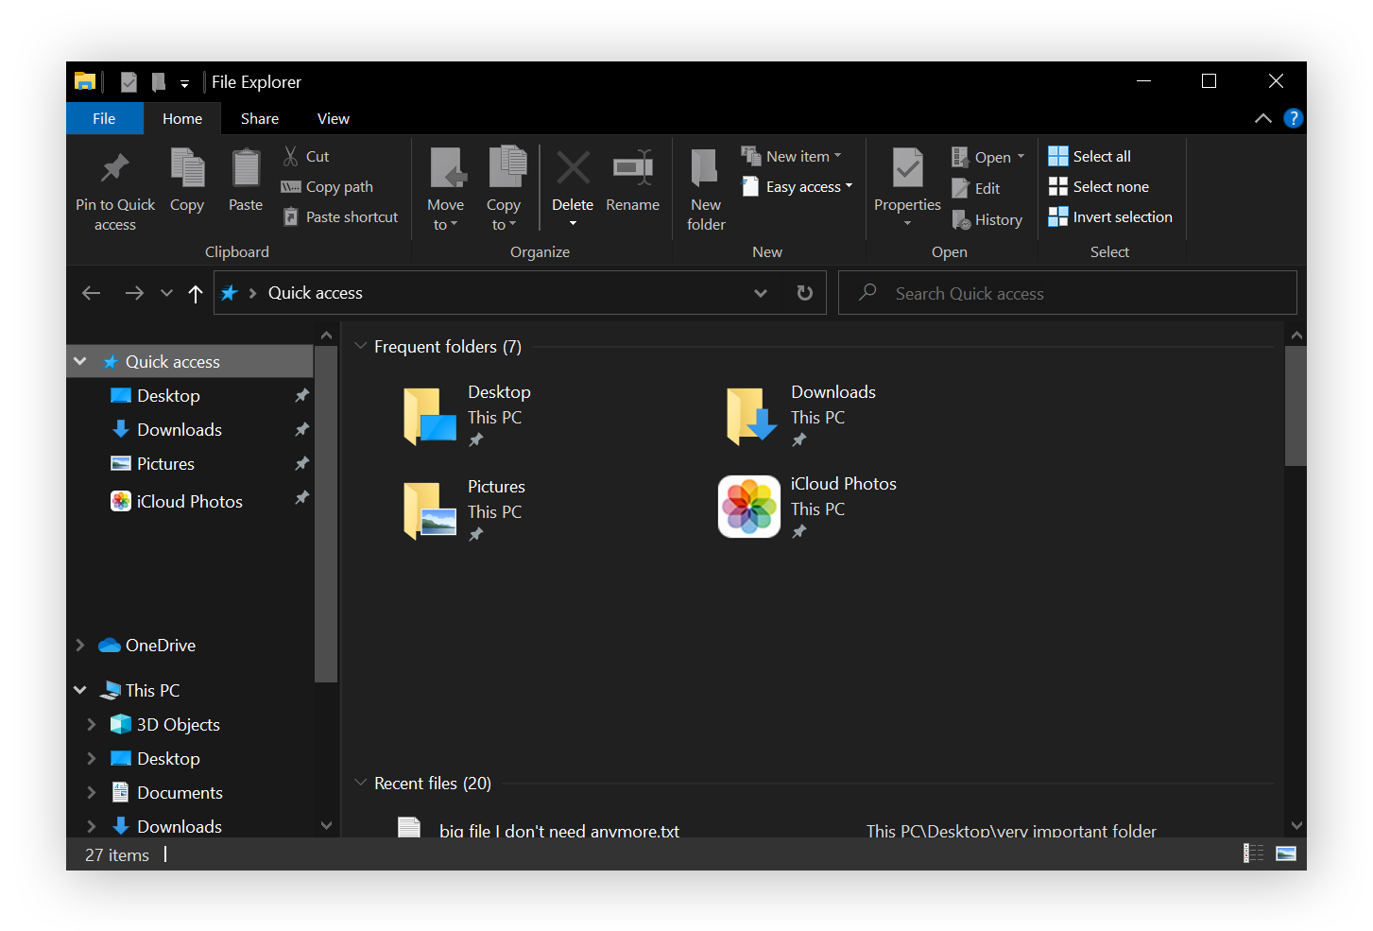The width and height of the screenshot is (1373, 931).
Task: Open the Downloads frequent folder tile
Action: point(800,415)
